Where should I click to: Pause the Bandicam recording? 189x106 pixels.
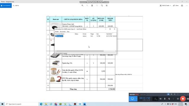point(178,99)
